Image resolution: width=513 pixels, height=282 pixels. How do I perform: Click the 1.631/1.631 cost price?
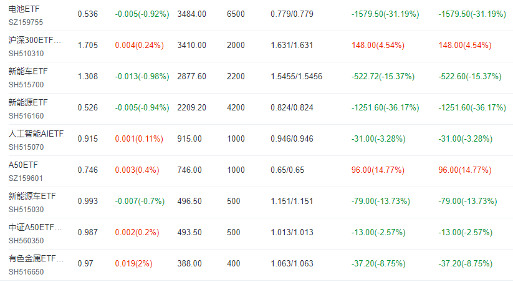292,45
